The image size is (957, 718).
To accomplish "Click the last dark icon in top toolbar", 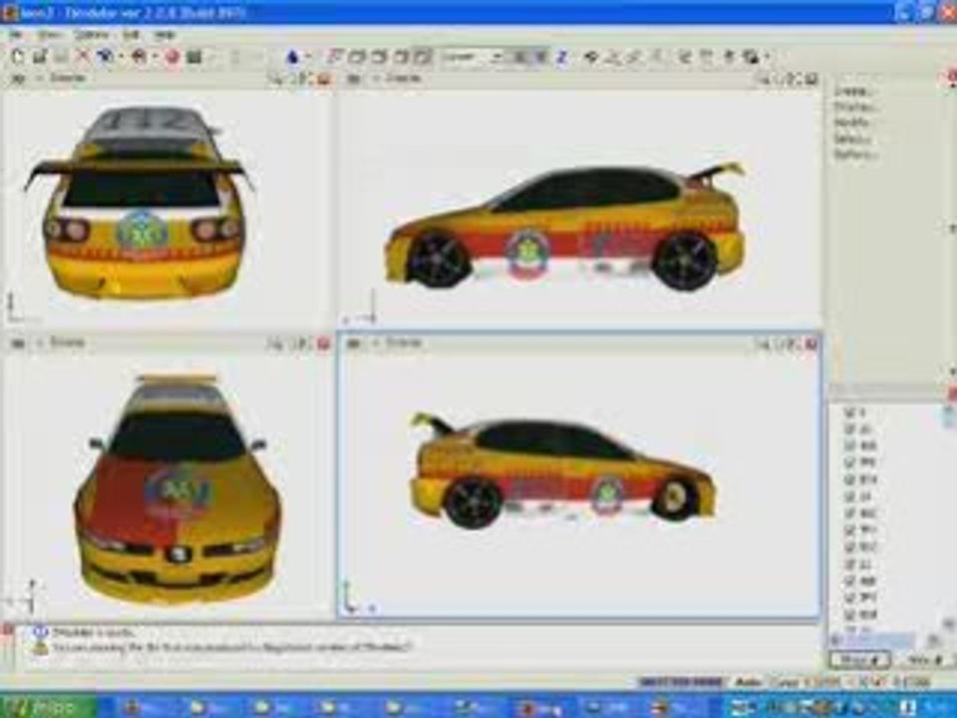I will 751,57.
